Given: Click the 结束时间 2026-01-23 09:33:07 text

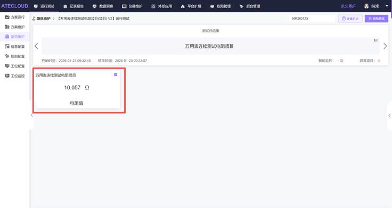Looking at the screenshot, I should tap(123, 61).
